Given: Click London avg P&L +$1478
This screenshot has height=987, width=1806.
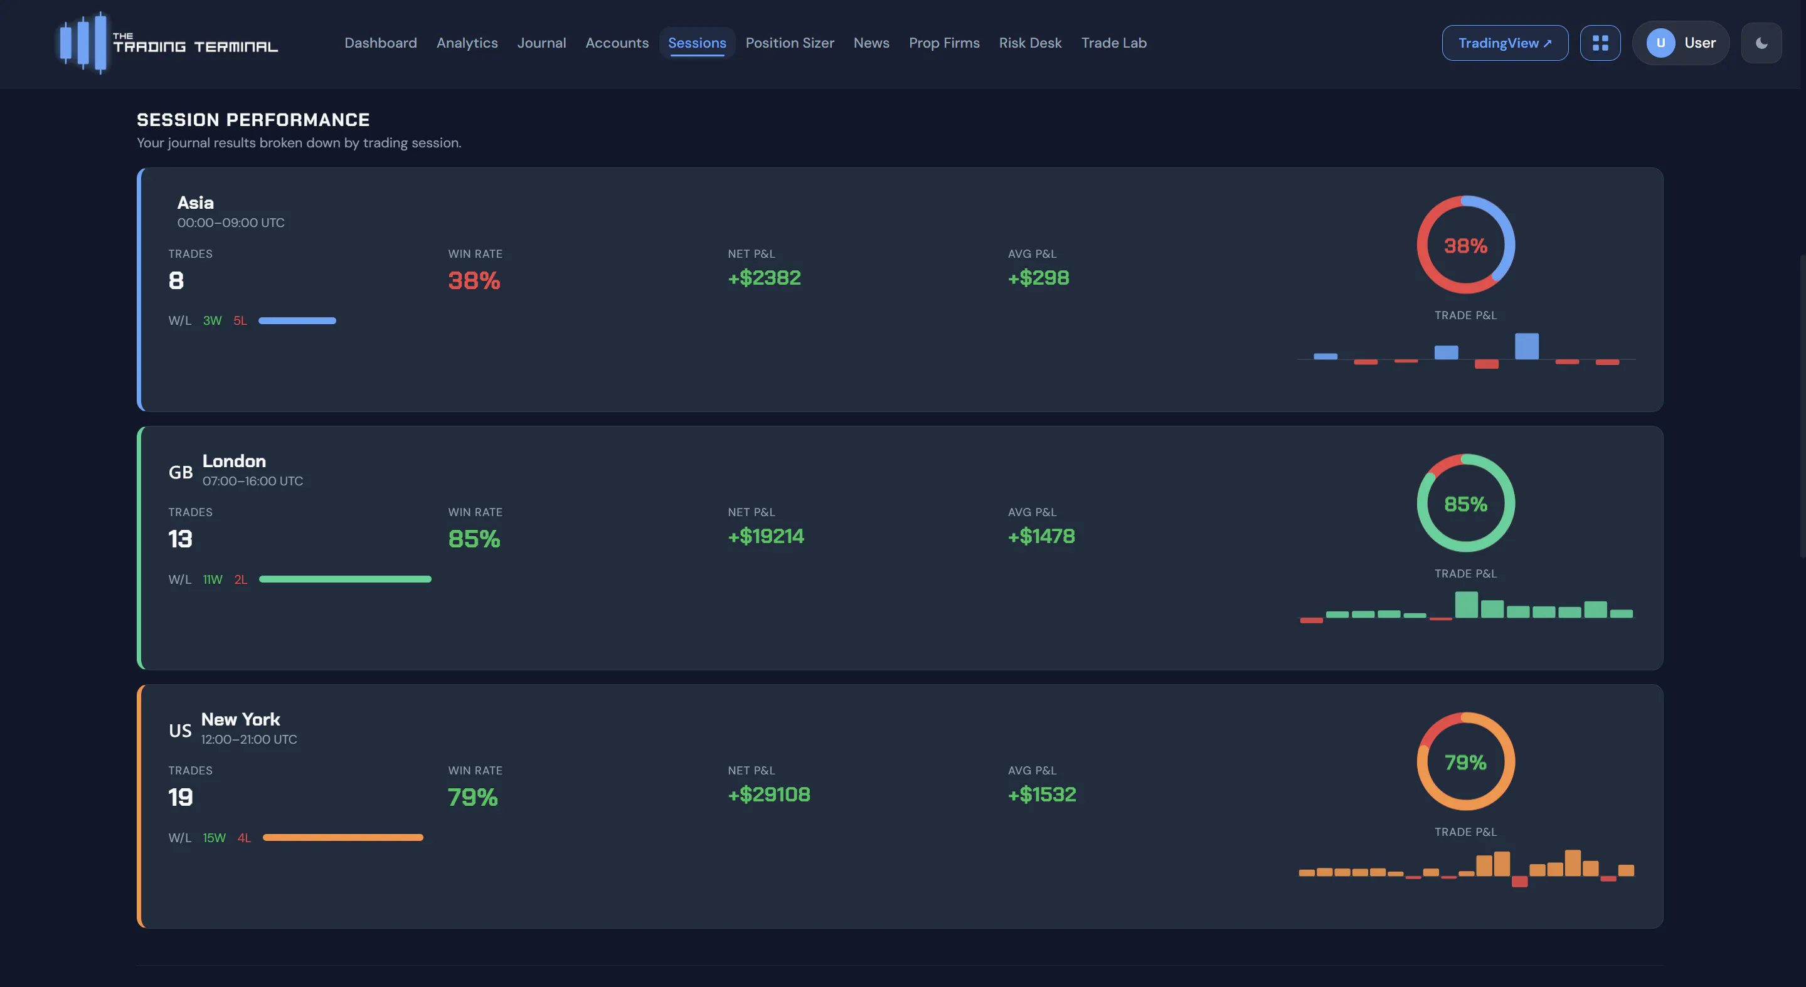Looking at the screenshot, I should 1041,536.
